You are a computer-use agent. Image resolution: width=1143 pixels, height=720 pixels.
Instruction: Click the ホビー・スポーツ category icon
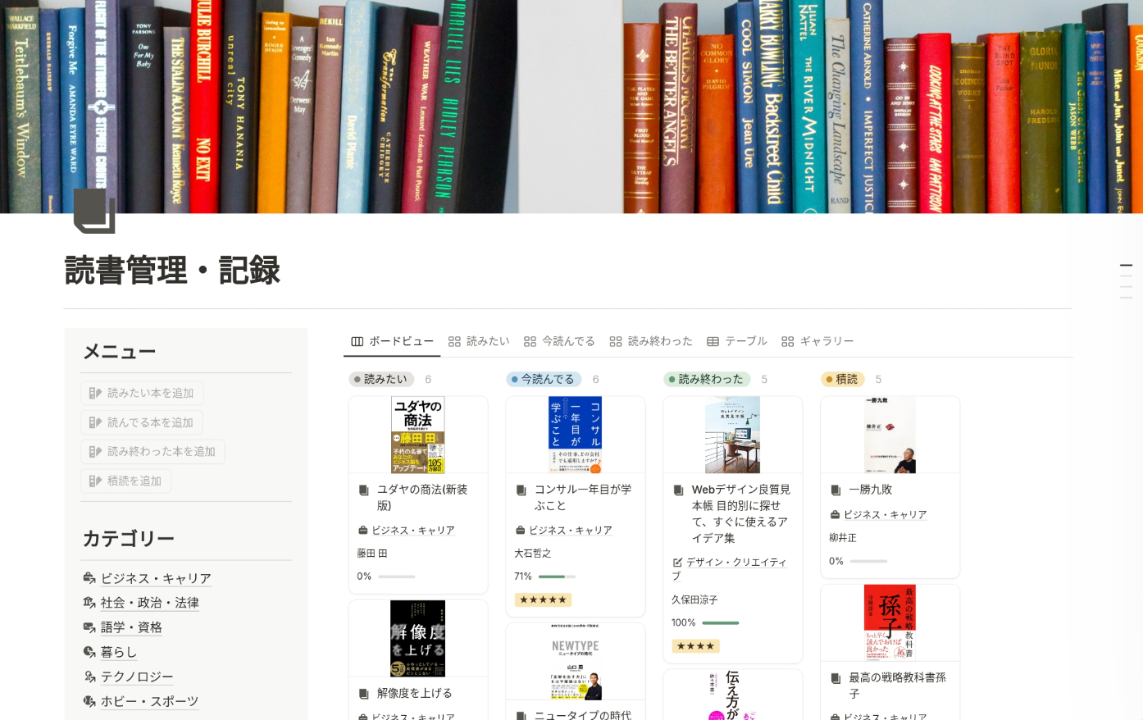pyautogui.click(x=89, y=701)
